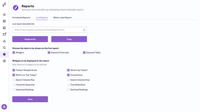200x112 pixels.
Task: Open the dashboard grid icon in sidebar
Action: tap(4, 21)
